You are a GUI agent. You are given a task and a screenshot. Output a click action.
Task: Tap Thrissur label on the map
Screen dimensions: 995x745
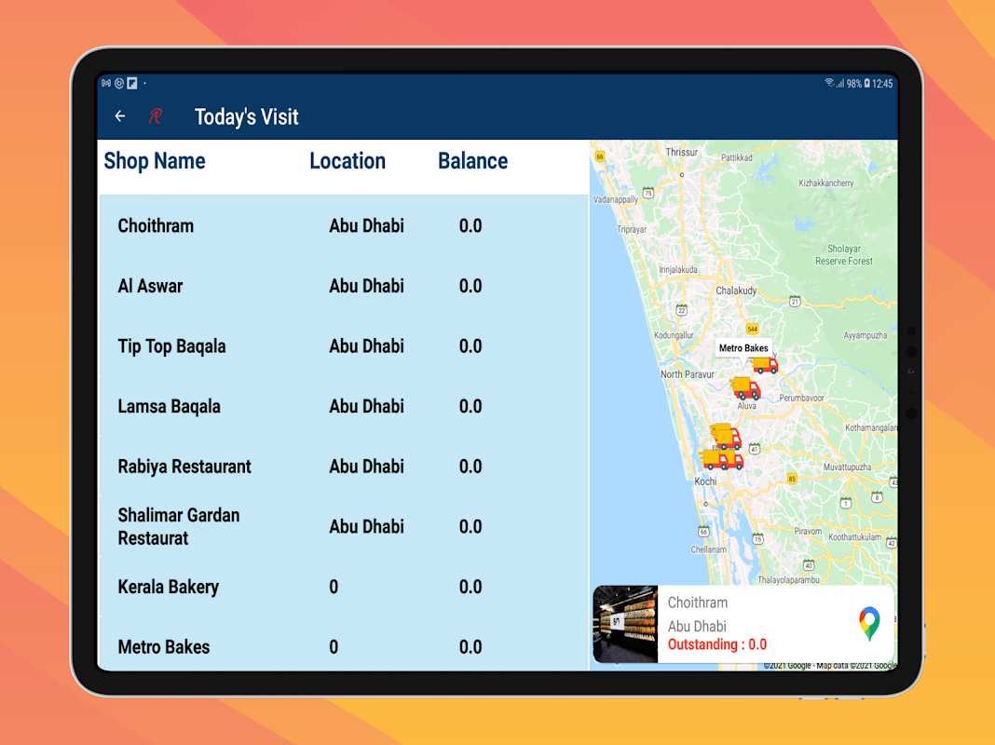click(x=682, y=152)
